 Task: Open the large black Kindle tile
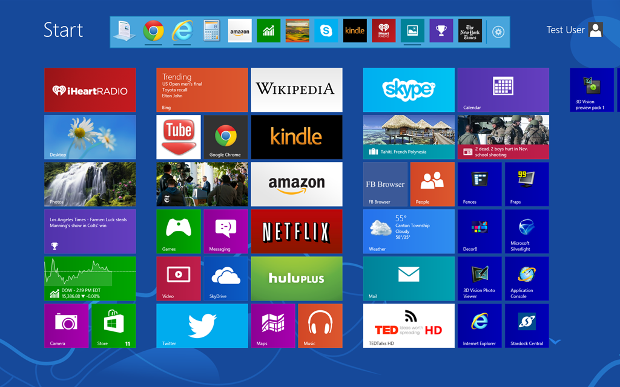(x=297, y=137)
